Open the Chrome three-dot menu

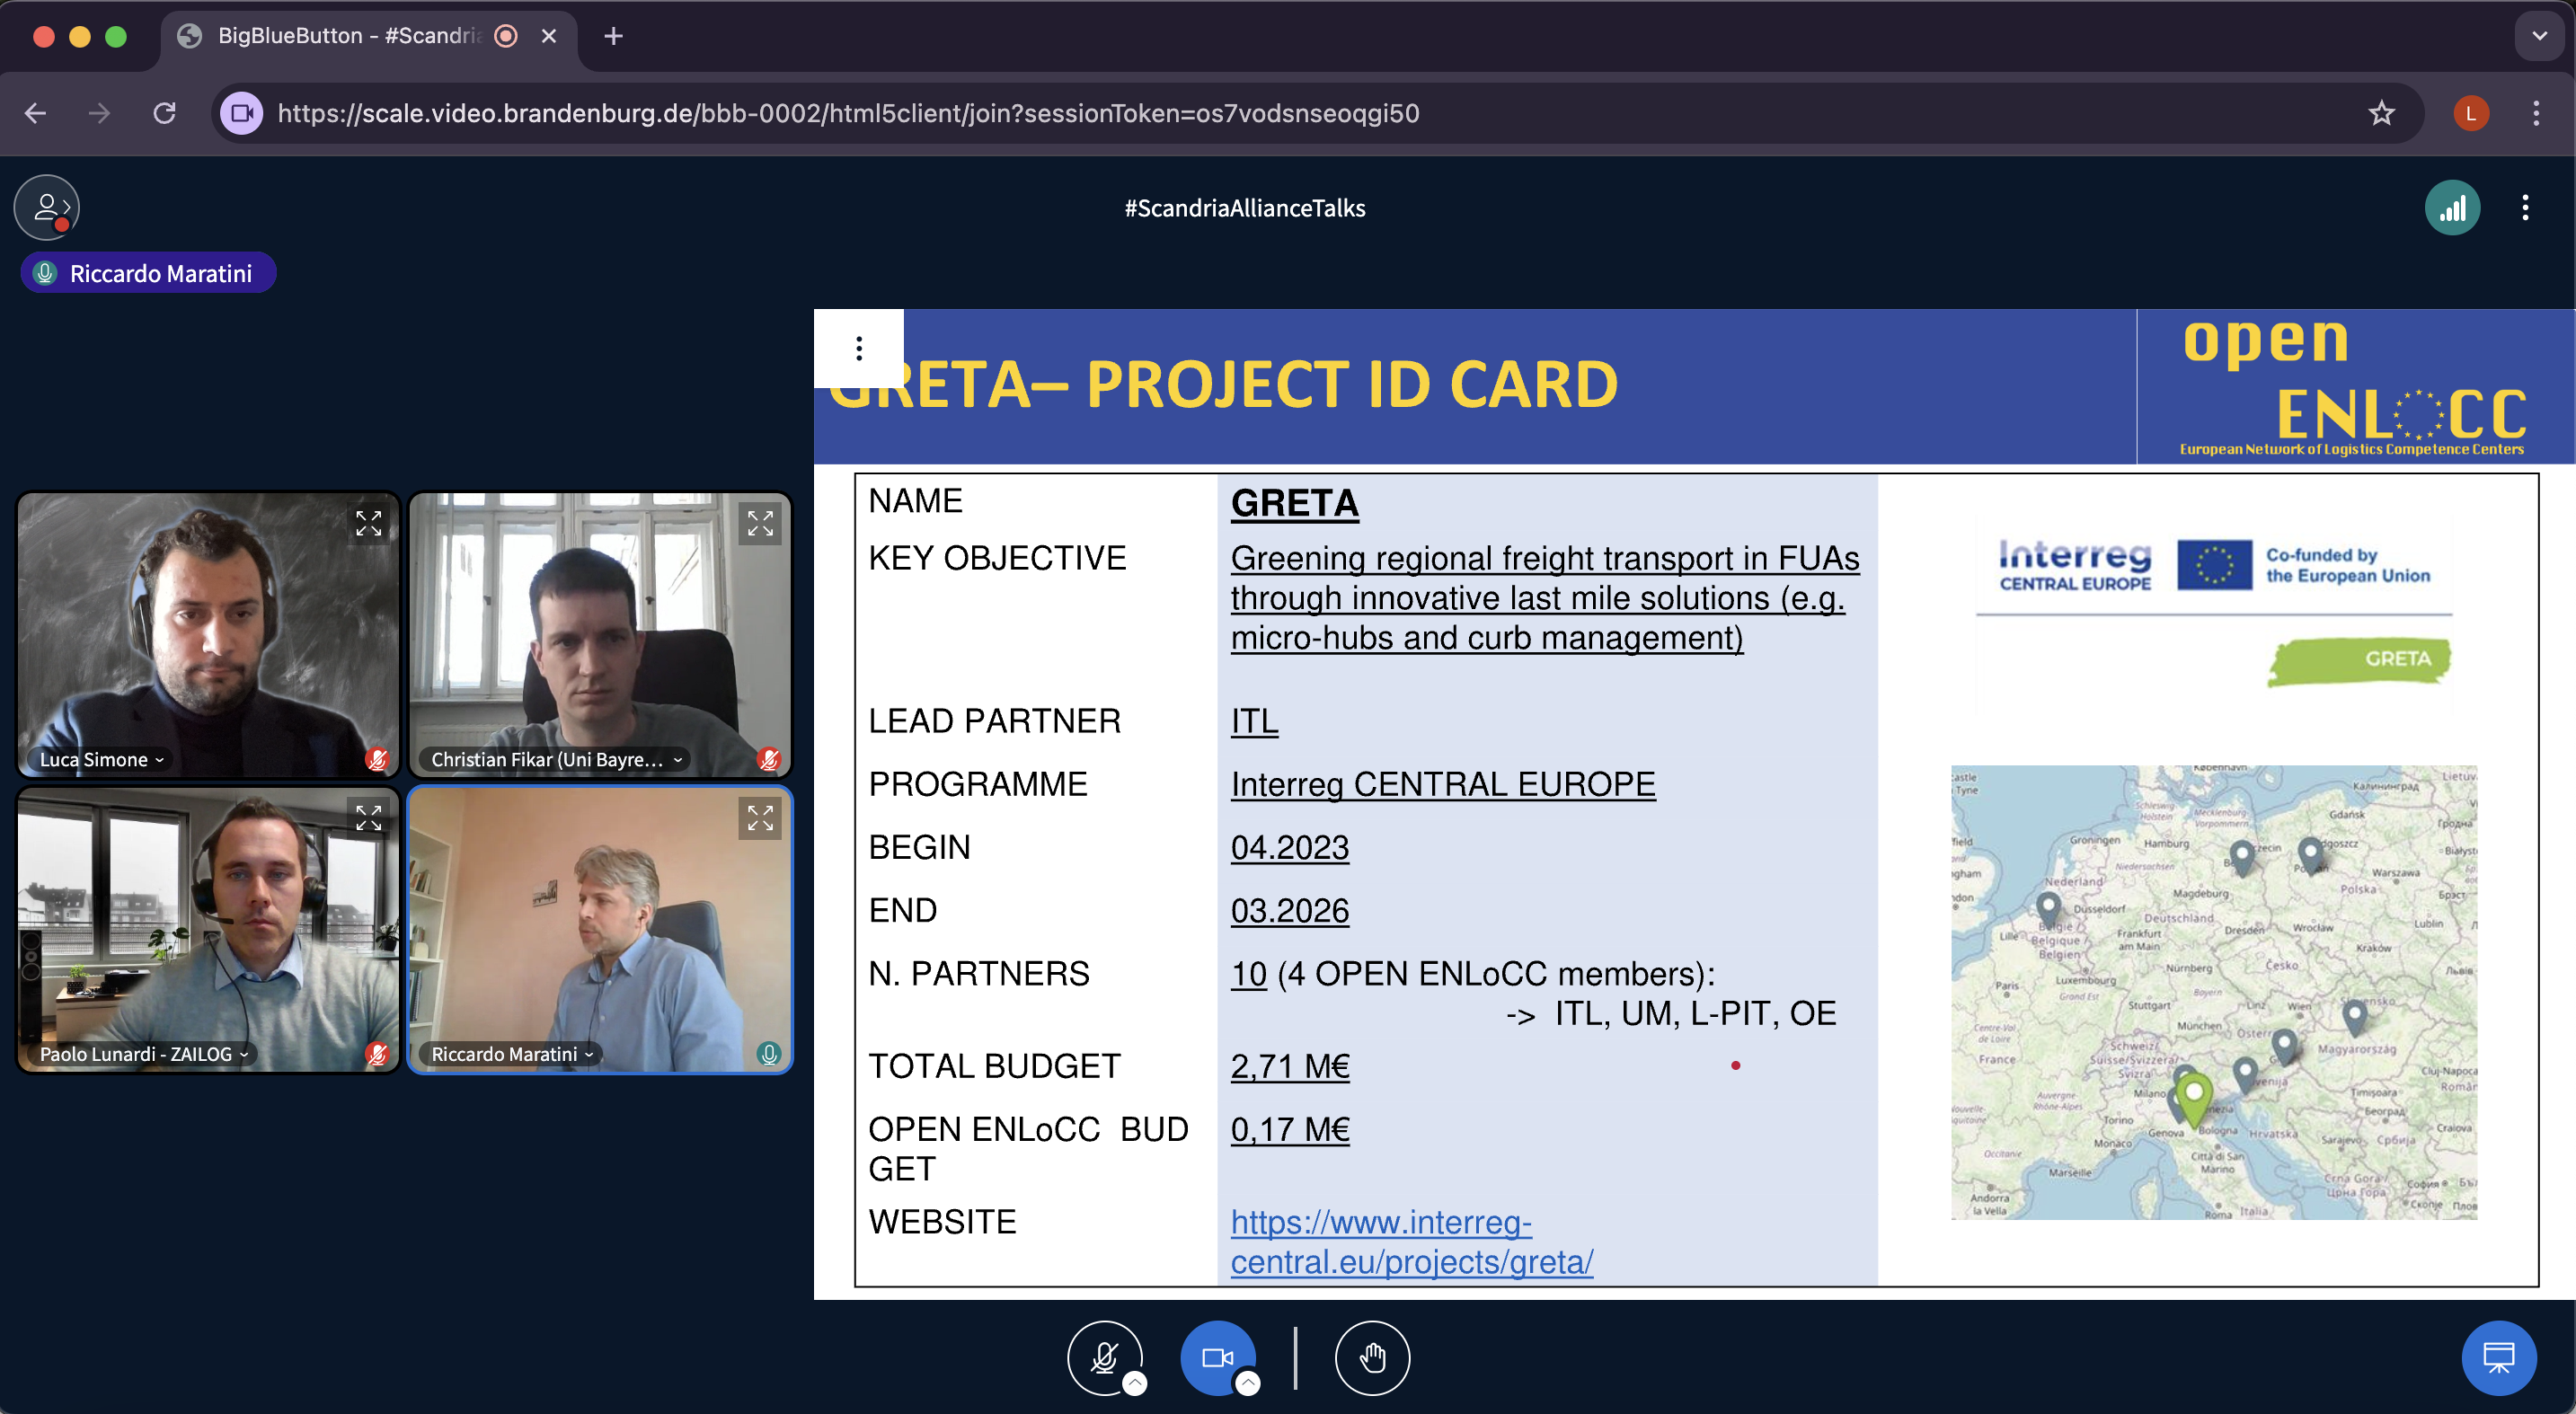pyautogui.click(x=2535, y=113)
